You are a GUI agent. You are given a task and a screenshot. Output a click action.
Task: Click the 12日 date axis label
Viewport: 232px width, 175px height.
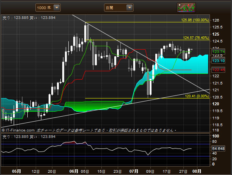point(36,172)
